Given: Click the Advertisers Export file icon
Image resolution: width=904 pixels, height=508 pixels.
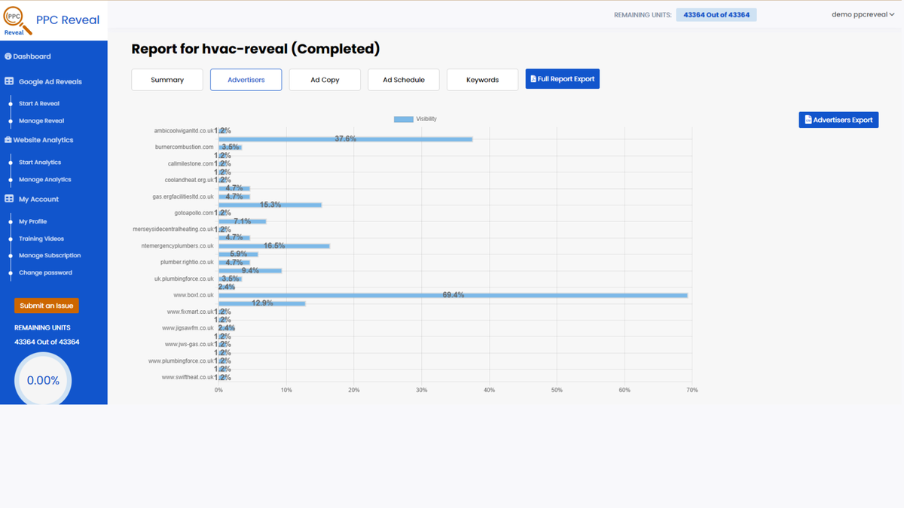Looking at the screenshot, I should pos(808,119).
